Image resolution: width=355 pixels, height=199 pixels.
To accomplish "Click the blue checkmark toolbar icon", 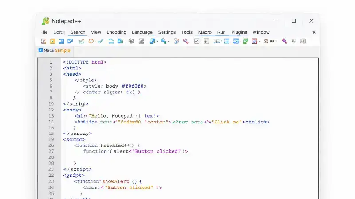I will point(70,41).
